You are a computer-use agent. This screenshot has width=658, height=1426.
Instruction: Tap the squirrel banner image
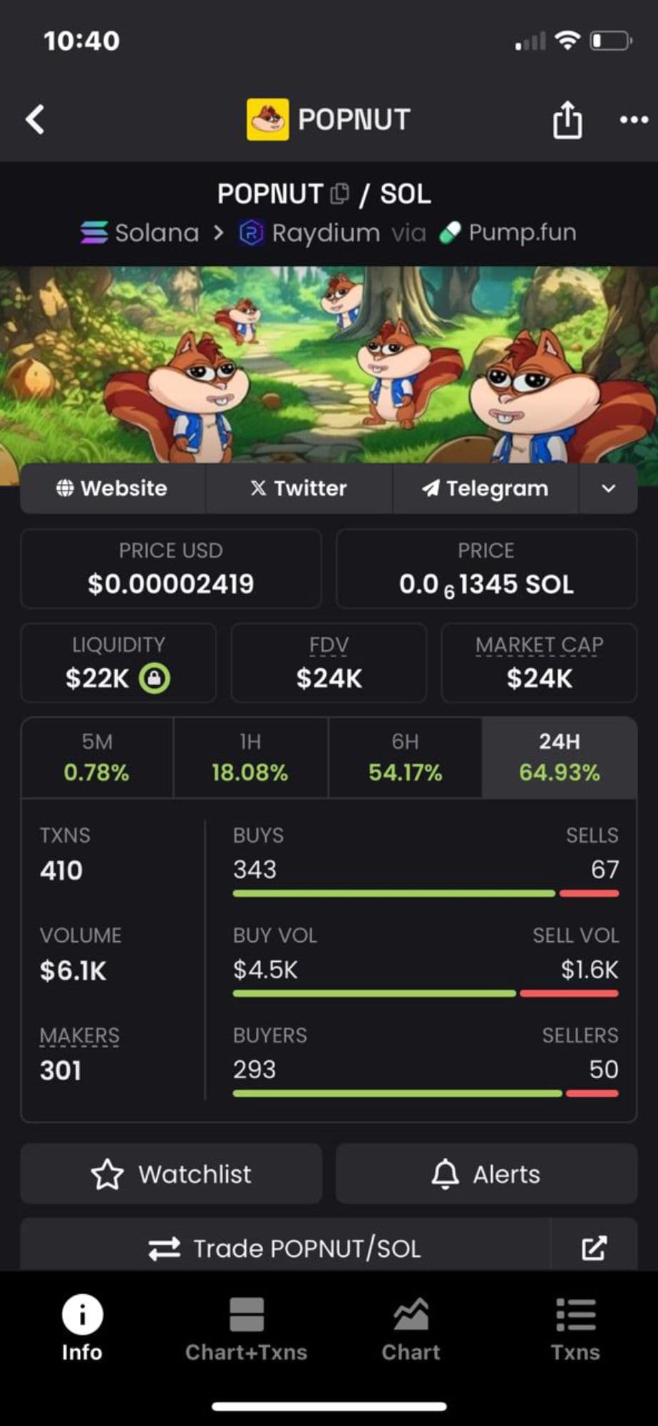(329, 365)
